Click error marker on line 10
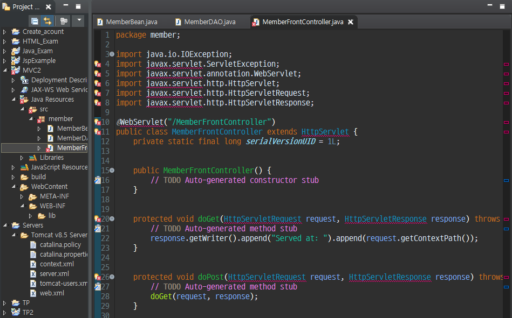The height and width of the screenshot is (318, 512). point(97,122)
